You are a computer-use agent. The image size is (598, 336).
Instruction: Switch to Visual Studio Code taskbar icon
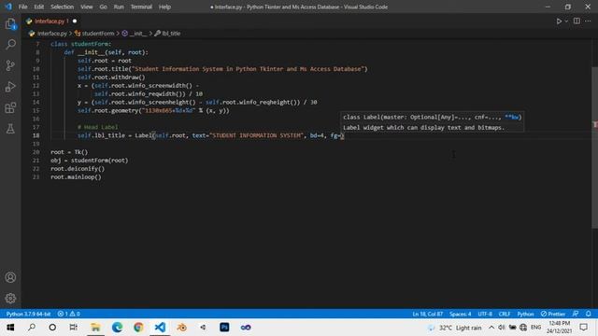160,328
